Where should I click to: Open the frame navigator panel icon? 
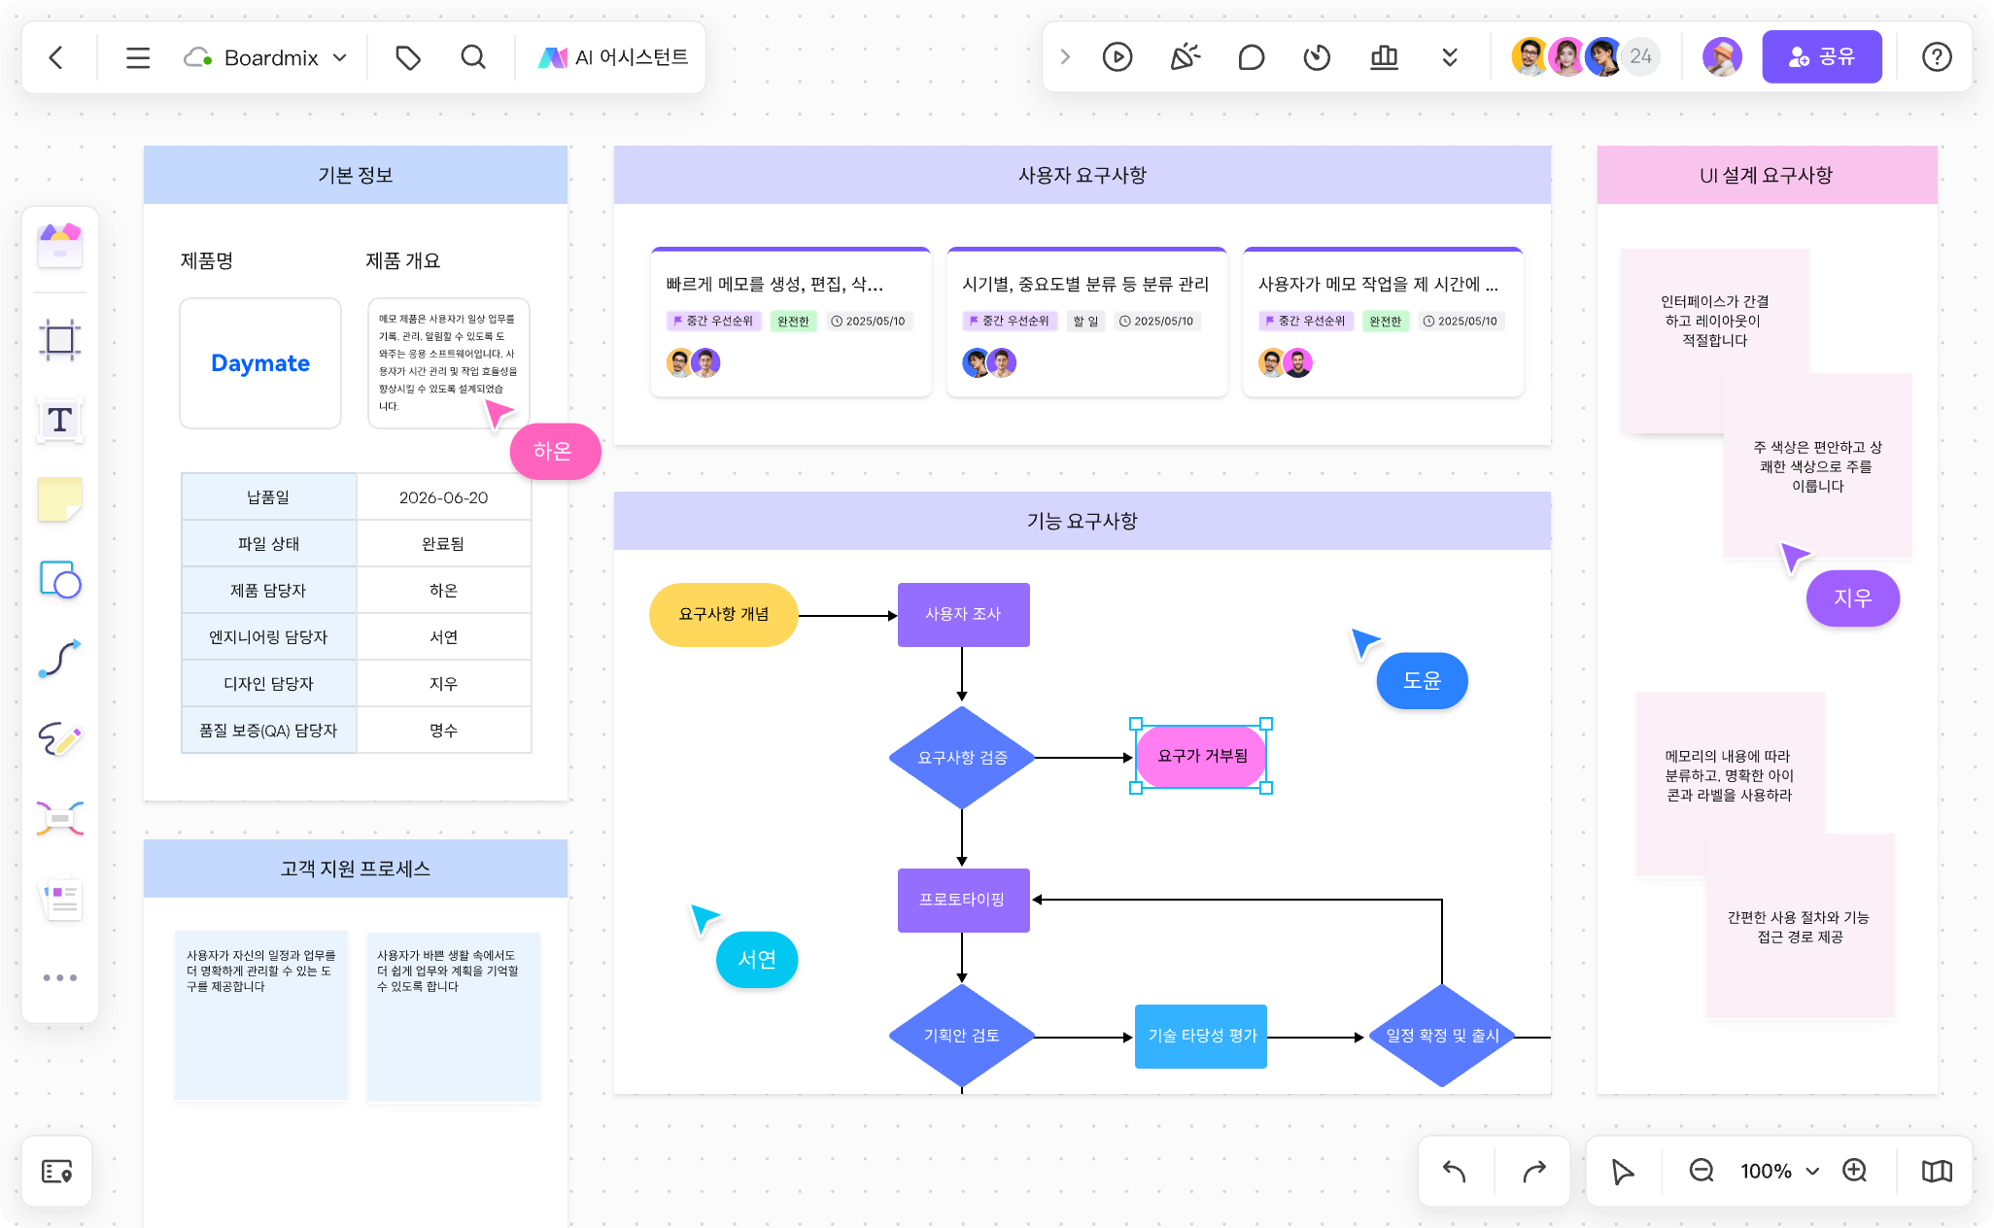tap(57, 1172)
